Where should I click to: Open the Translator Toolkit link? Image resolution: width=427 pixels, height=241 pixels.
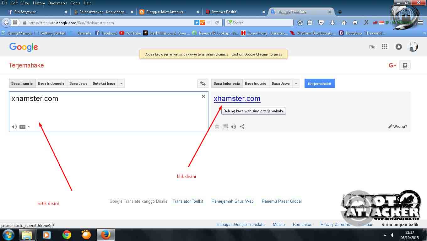tap(188, 201)
